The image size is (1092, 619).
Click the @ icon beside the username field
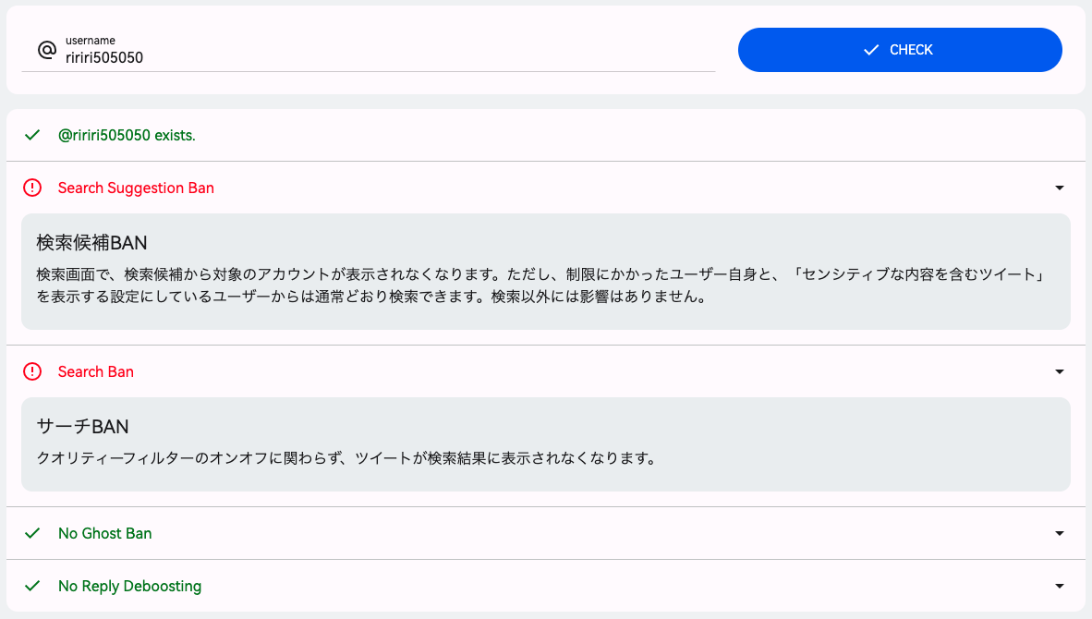coord(47,50)
